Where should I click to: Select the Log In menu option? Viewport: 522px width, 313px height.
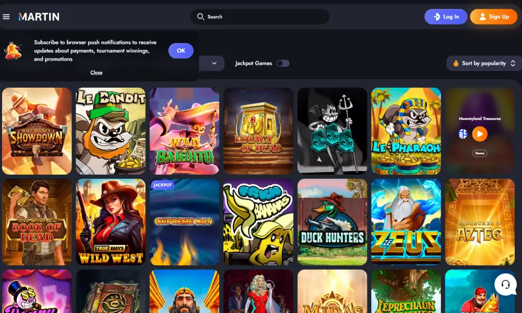(x=446, y=16)
